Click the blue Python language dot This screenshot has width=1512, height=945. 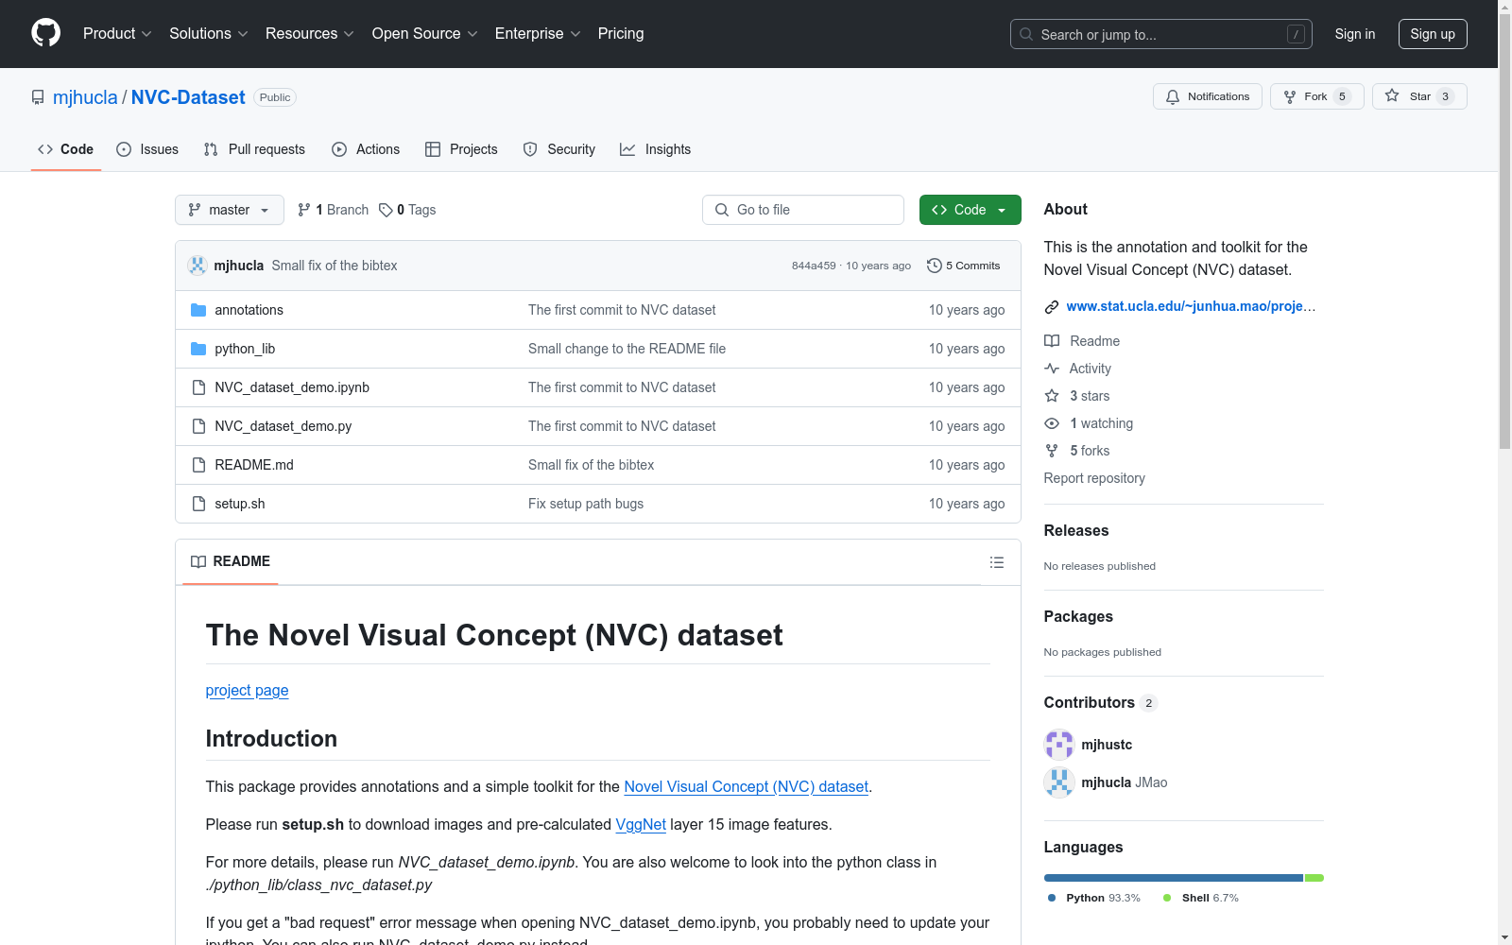pos(1052,898)
